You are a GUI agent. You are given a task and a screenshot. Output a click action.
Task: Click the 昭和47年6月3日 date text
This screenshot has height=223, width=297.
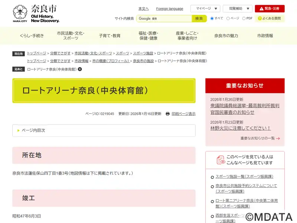coord(27,216)
